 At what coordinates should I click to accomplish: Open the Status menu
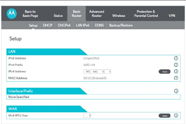[x=58, y=16]
